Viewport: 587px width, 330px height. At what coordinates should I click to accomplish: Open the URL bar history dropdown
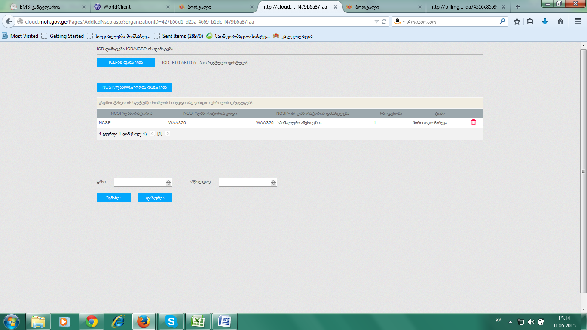376,22
